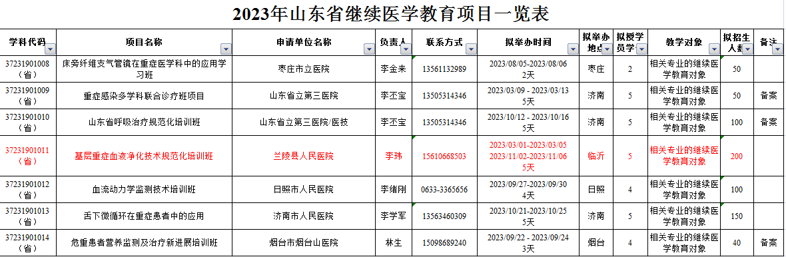Select phone number 13561132989

(x=445, y=69)
